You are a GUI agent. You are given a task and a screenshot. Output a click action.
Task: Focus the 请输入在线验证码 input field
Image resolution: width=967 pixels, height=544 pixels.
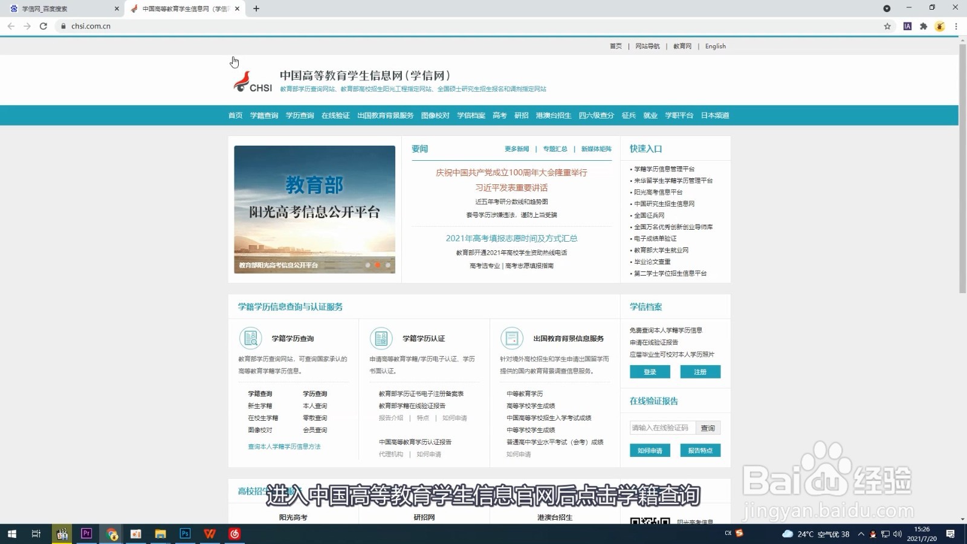coord(662,428)
